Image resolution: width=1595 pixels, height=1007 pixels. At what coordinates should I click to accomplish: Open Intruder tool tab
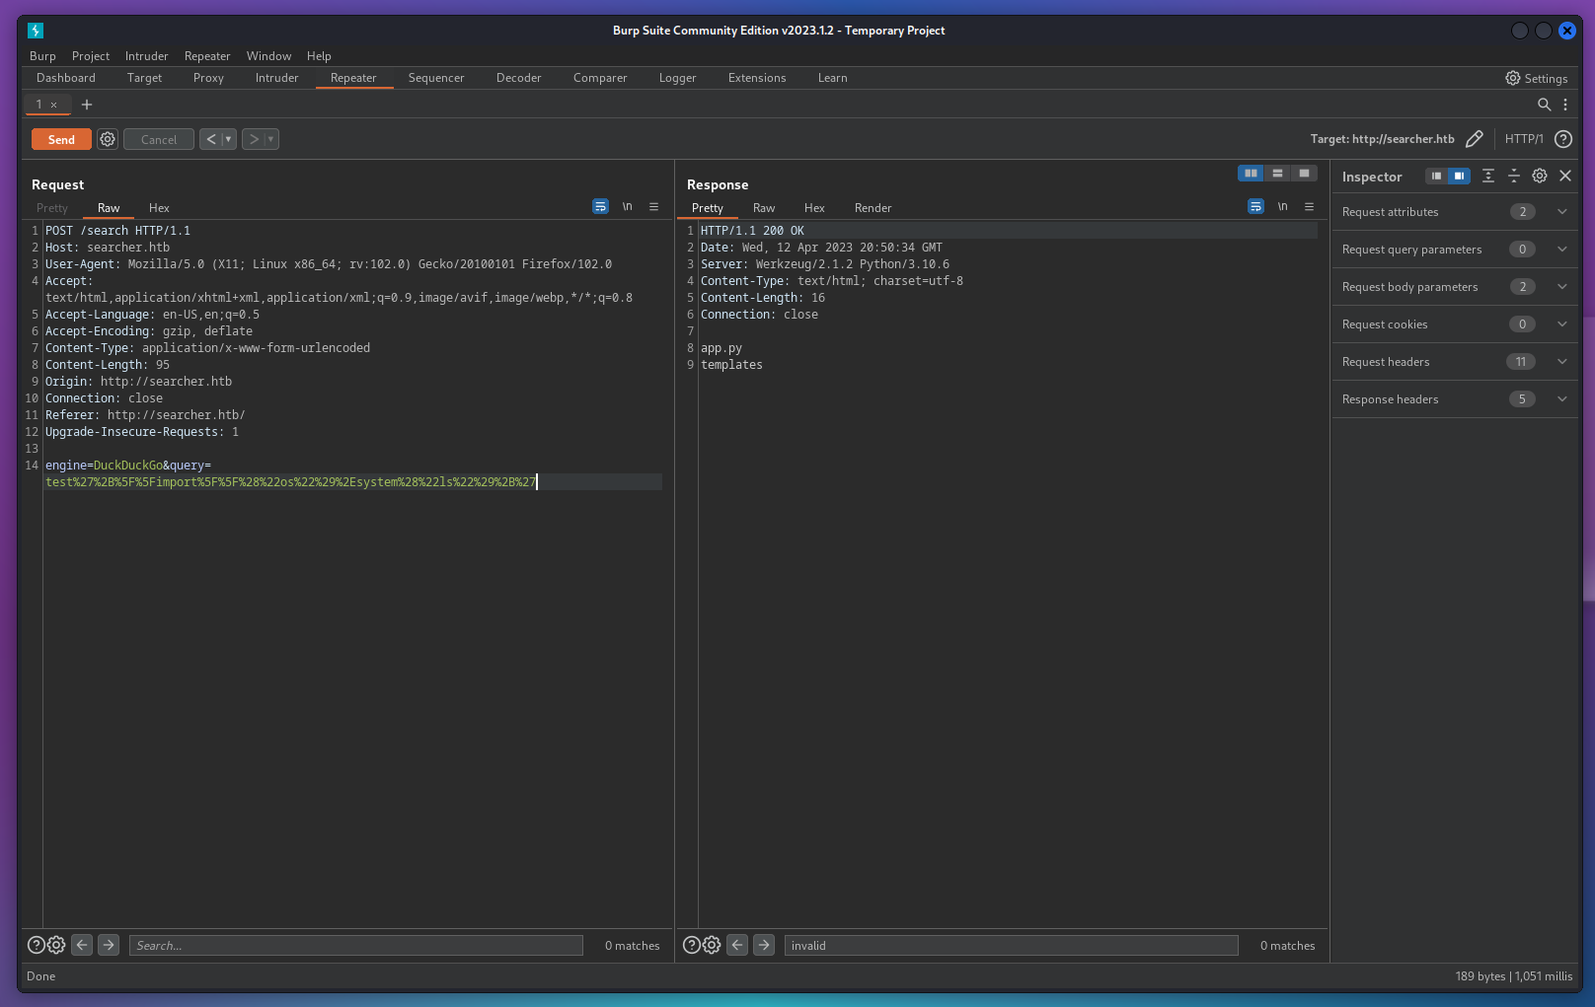coord(276,78)
